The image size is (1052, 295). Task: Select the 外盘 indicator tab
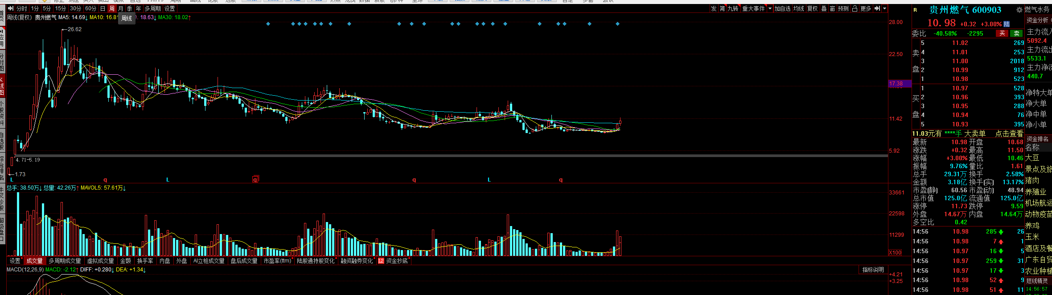(182, 261)
